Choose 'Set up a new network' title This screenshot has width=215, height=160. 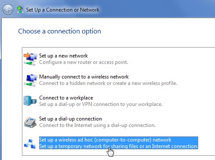(63, 56)
